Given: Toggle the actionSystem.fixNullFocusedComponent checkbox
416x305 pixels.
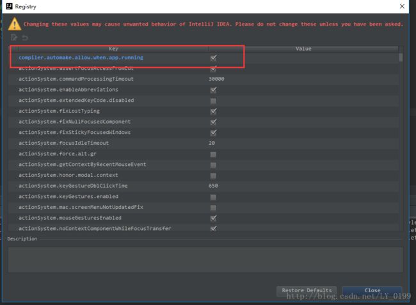Looking at the screenshot, I should (x=213, y=122).
